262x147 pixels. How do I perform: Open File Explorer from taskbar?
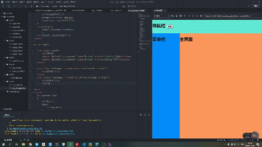23,144
